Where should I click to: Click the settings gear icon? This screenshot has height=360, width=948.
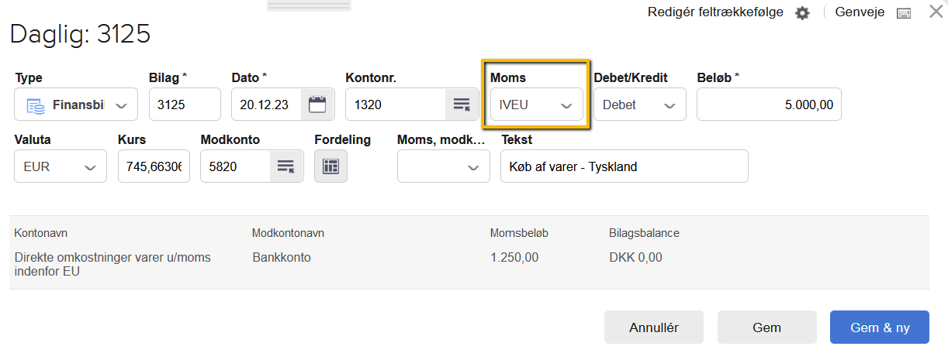coord(802,13)
